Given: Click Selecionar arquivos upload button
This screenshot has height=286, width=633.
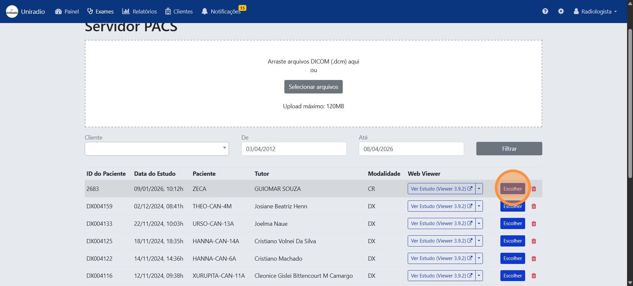Looking at the screenshot, I should (x=313, y=87).
